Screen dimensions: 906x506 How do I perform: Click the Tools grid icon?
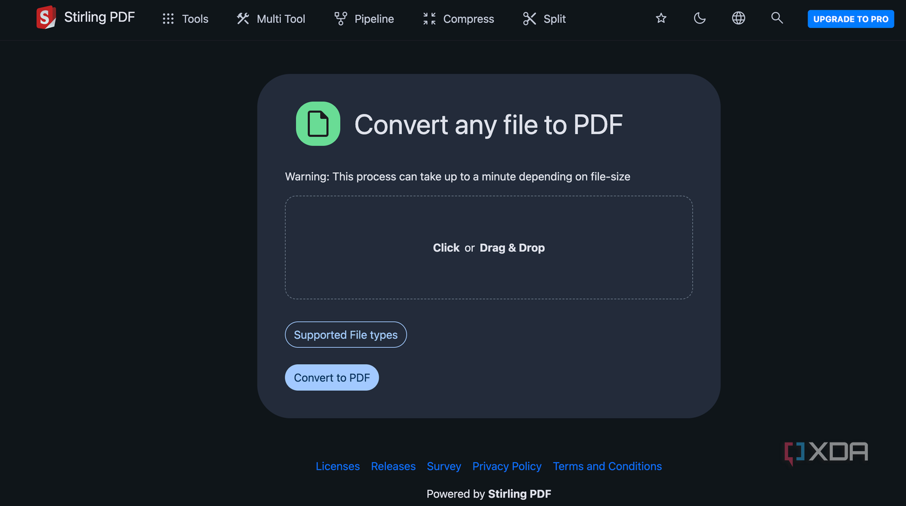[168, 19]
